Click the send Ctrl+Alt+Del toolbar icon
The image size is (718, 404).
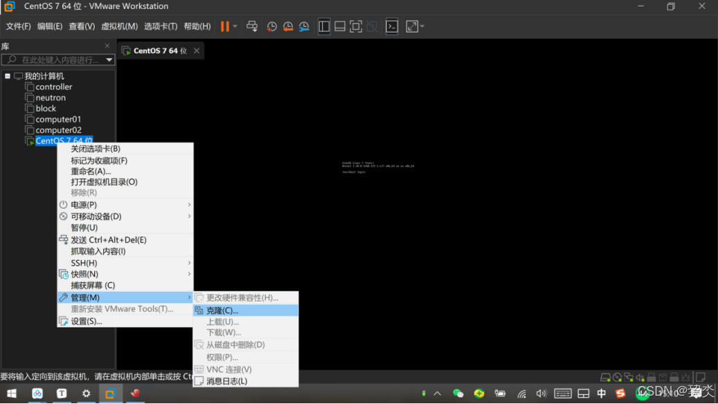tap(252, 26)
